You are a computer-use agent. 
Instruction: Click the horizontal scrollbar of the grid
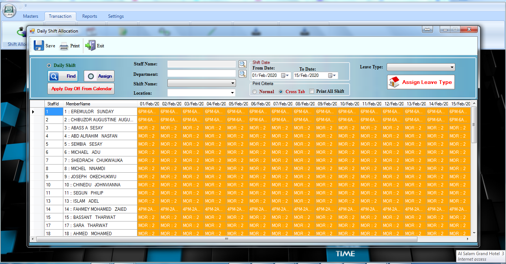[226, 239]
